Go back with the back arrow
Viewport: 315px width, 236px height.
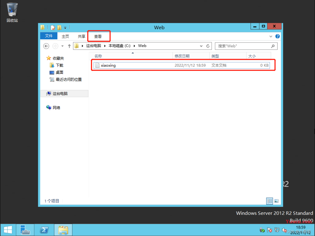point(46,46)
